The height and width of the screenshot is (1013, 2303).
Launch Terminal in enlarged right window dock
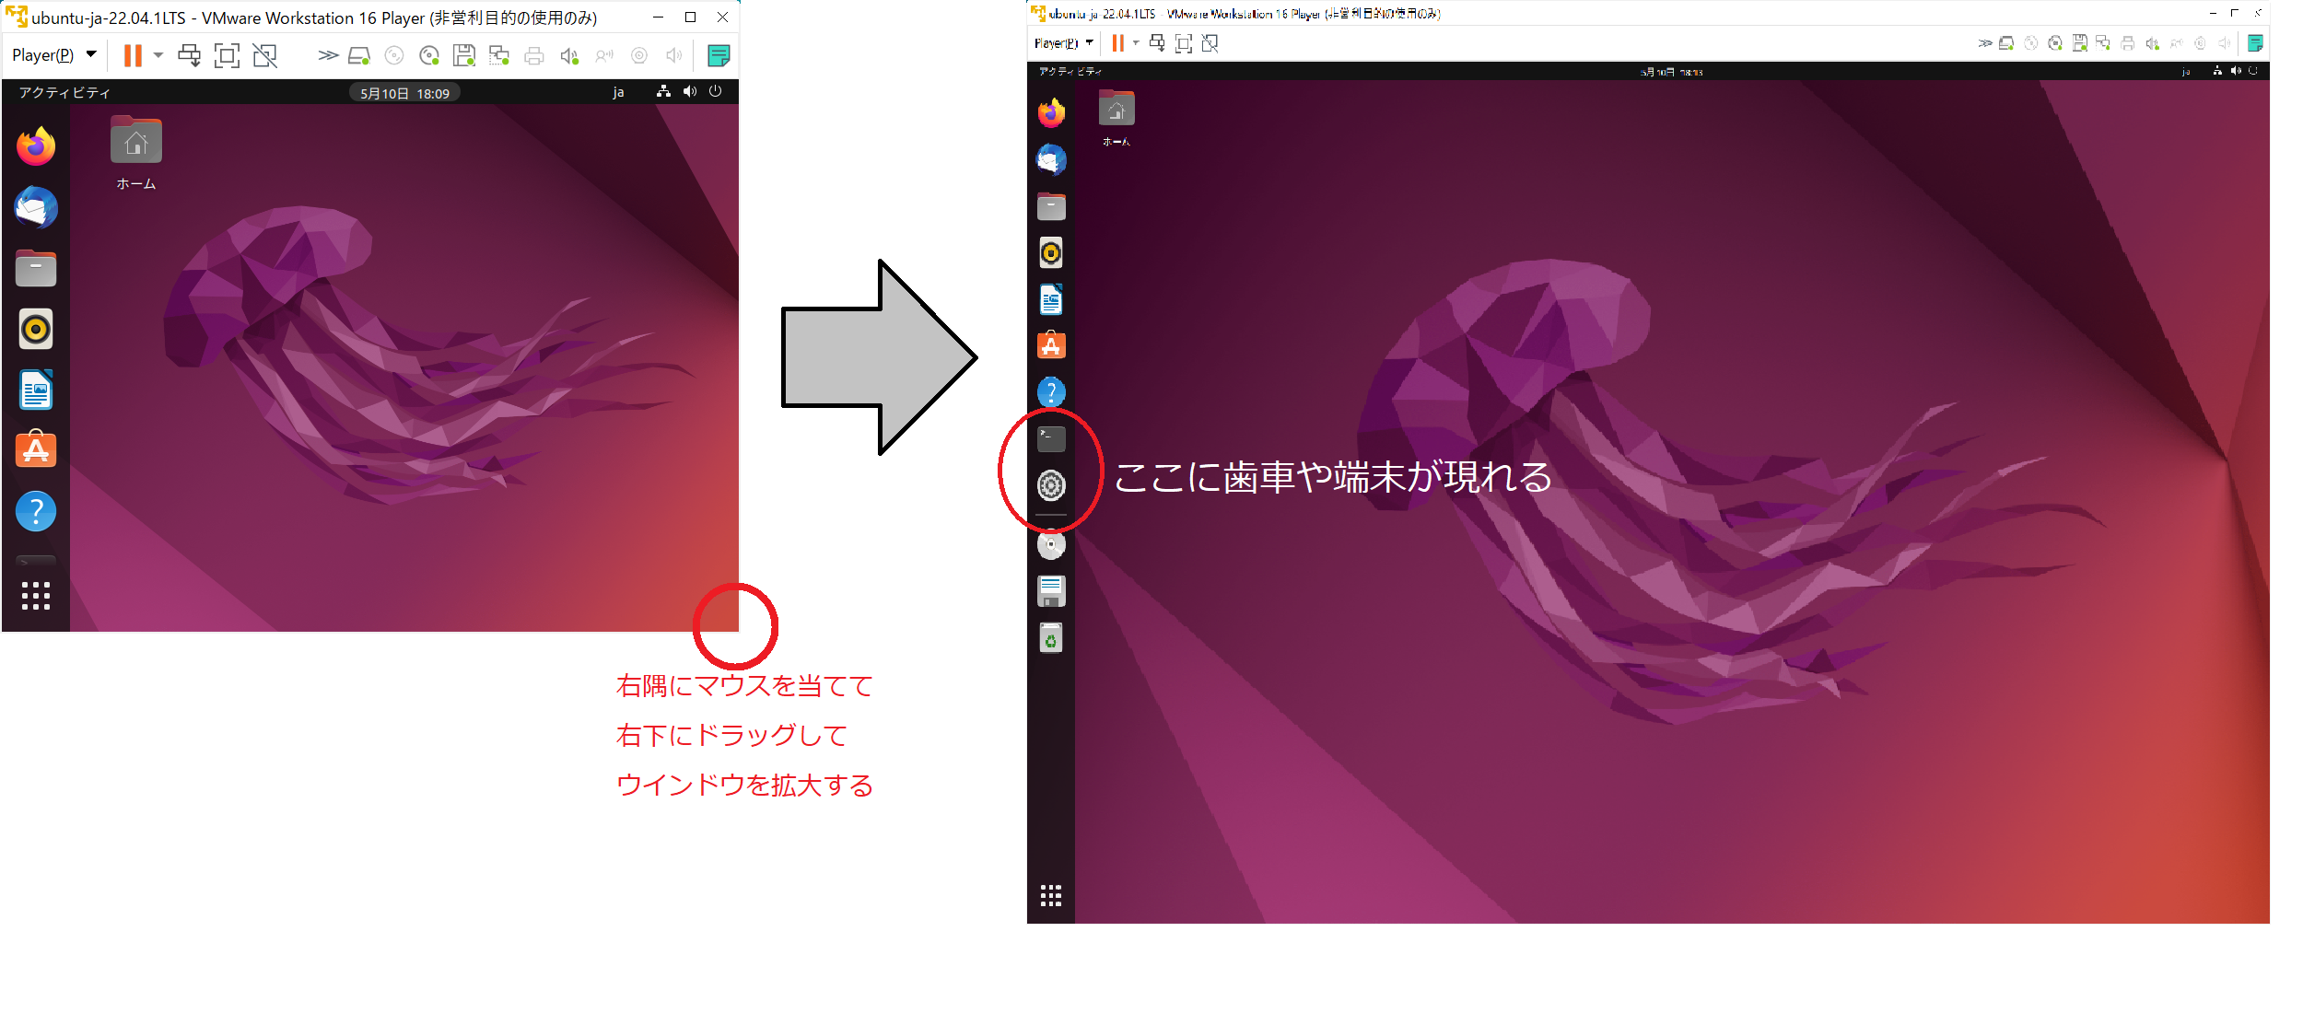pyautogui.click(x=1051, y=439)
